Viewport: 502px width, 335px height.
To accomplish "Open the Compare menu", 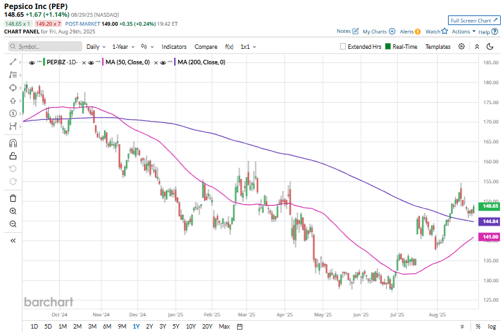I will pos(206,47).
